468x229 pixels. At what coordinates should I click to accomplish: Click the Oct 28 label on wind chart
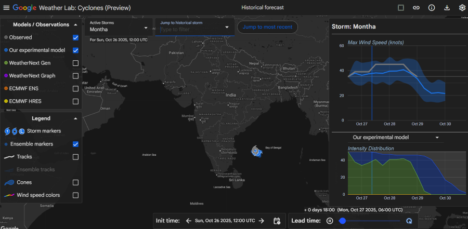pos(389,124)
